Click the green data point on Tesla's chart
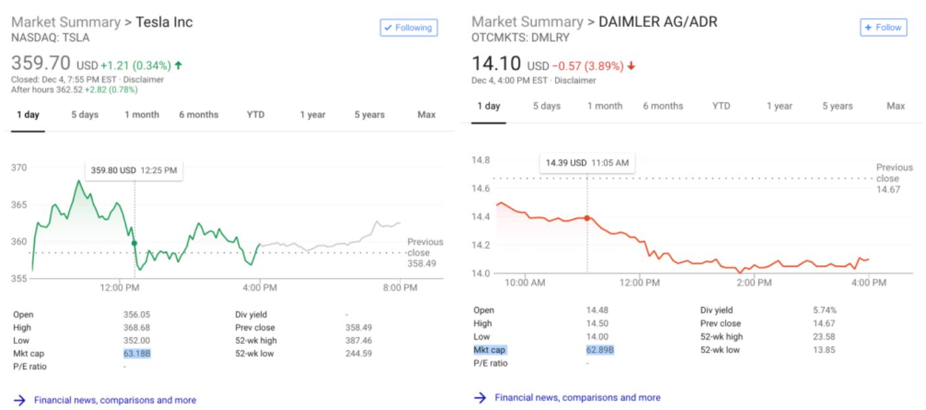926x410 pixels. 135,243
